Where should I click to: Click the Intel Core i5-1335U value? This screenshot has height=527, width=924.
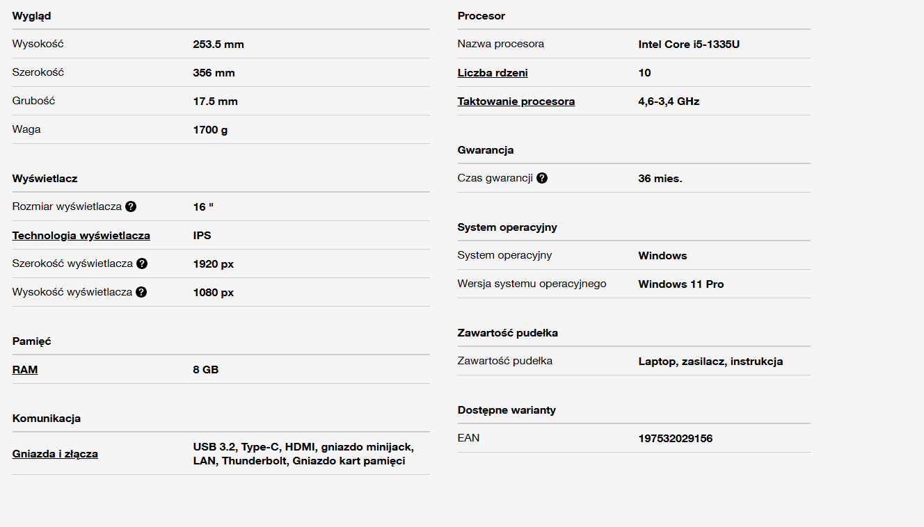pyautogui.click(x=689, y=44)
